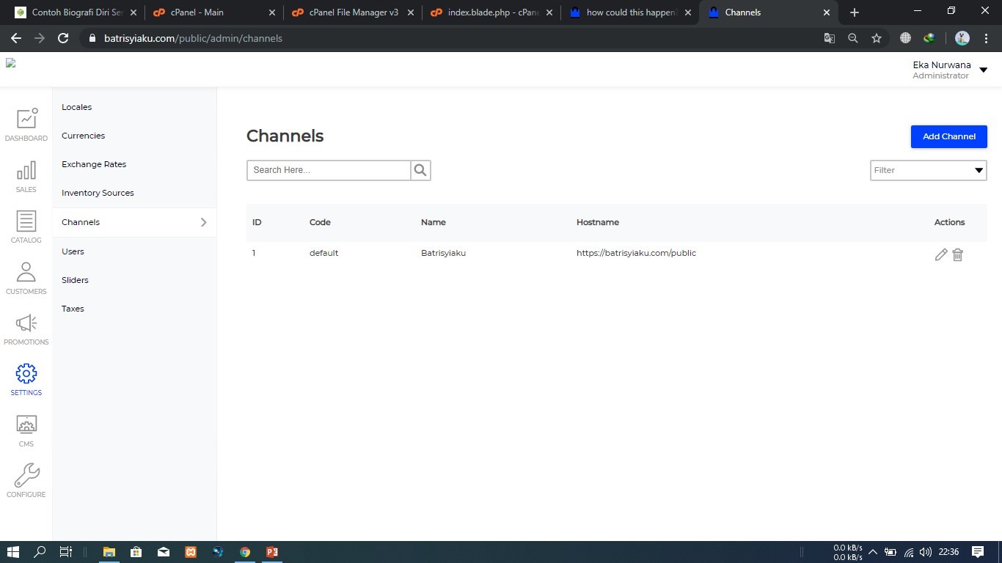Screen dimensions: 1002x563
Task: Click the Batrisyiaku name cell
Action: pyautogui.click(x=443, y=253)
